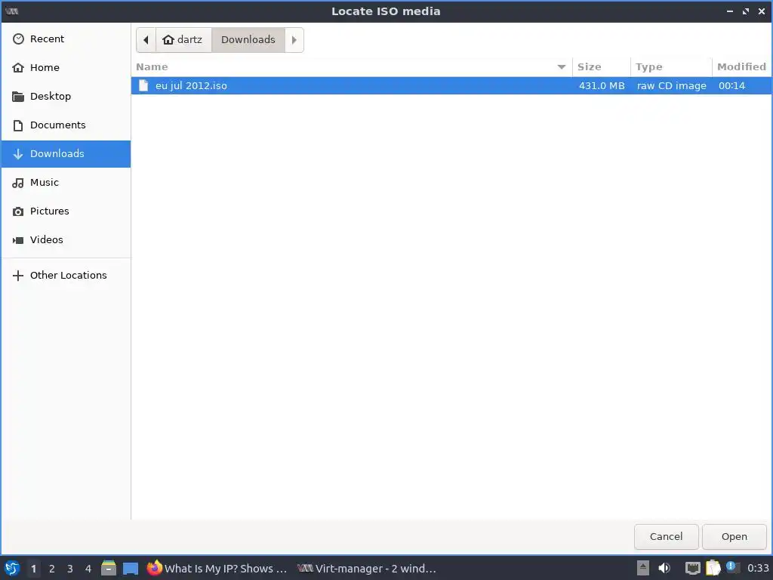The width and height of the screenshot is (773, 580).
Task: Maximize the Locate ISO media window
Action: [746, 11]
